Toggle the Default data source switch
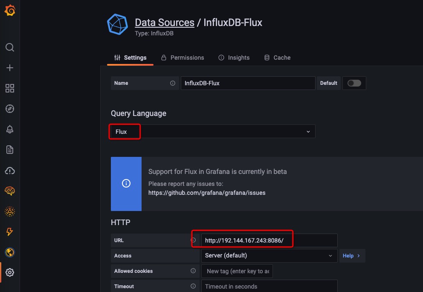This screenshot has width=423, height=292. pyautogui.click(x=354, y=83)
